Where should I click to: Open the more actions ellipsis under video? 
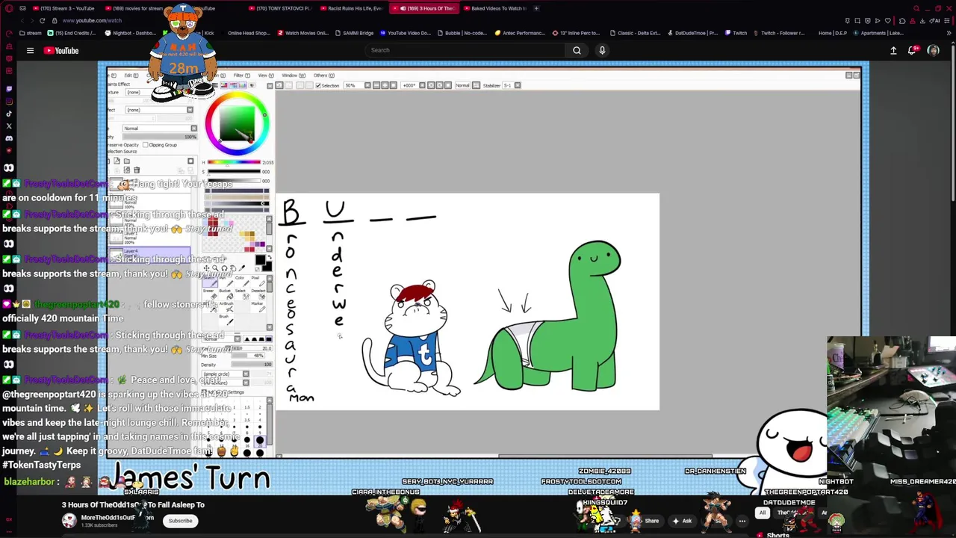[x=742, y=521]
